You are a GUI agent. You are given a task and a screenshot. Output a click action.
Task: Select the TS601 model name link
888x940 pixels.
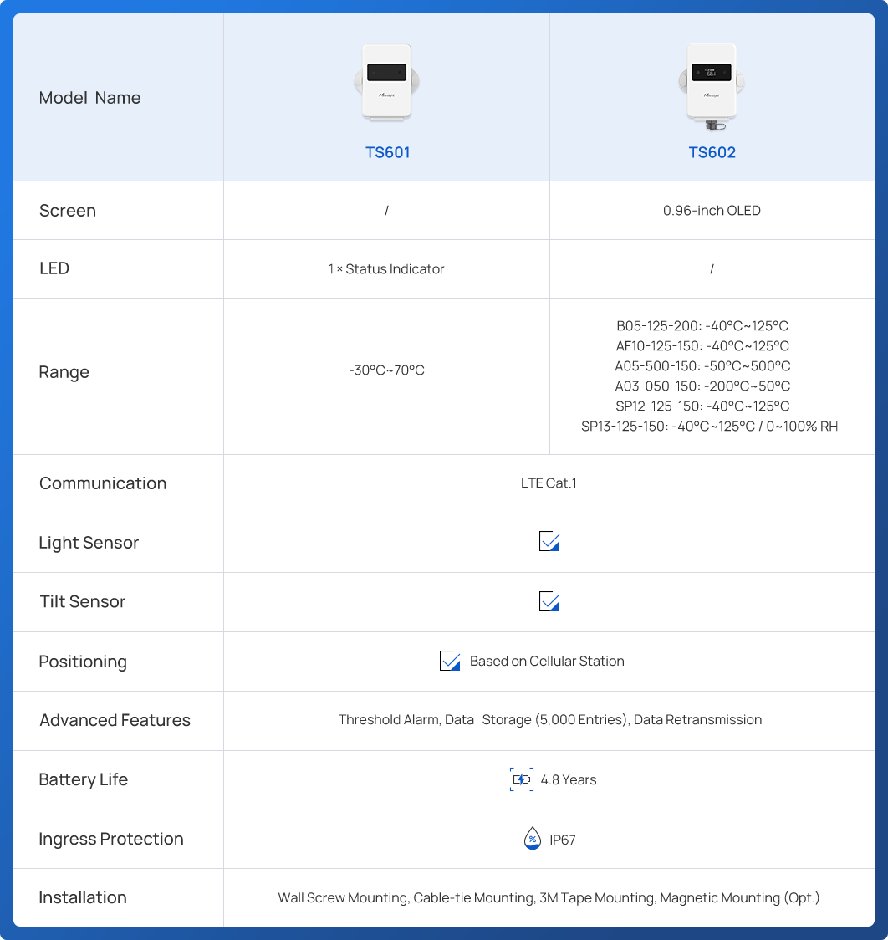386,153
